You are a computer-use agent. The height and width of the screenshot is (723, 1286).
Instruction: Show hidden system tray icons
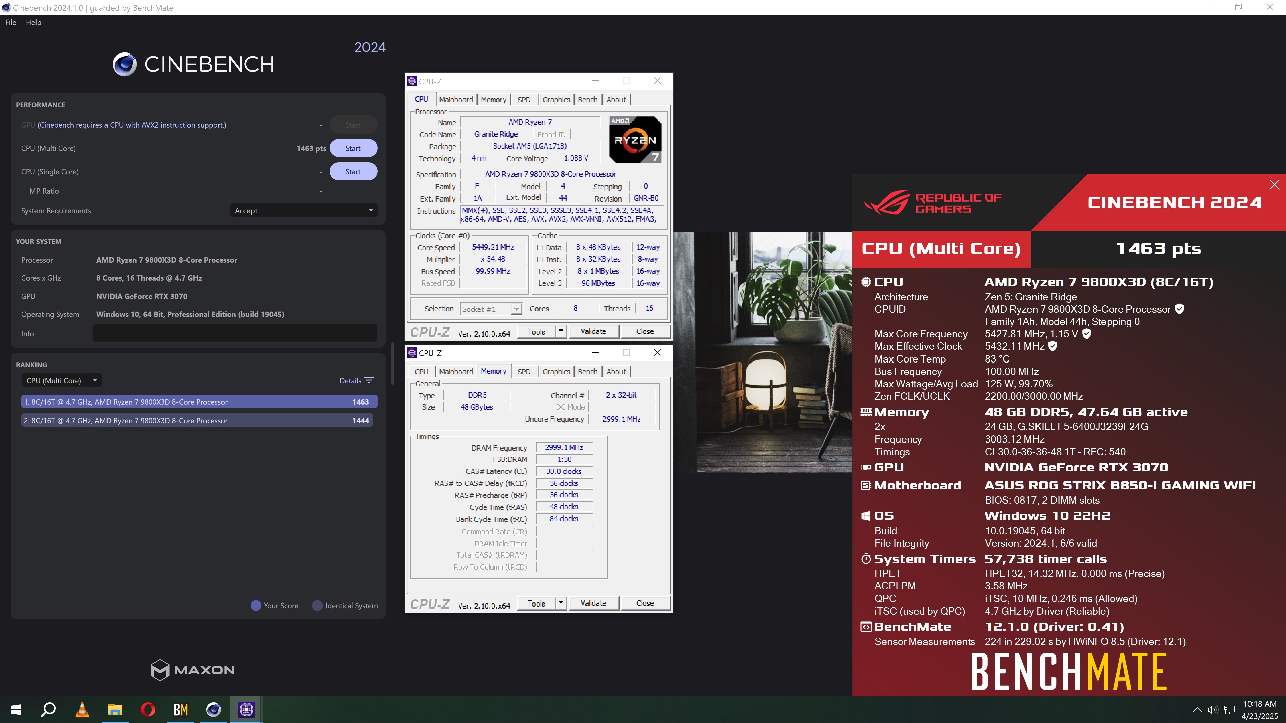click(1197, 710)
